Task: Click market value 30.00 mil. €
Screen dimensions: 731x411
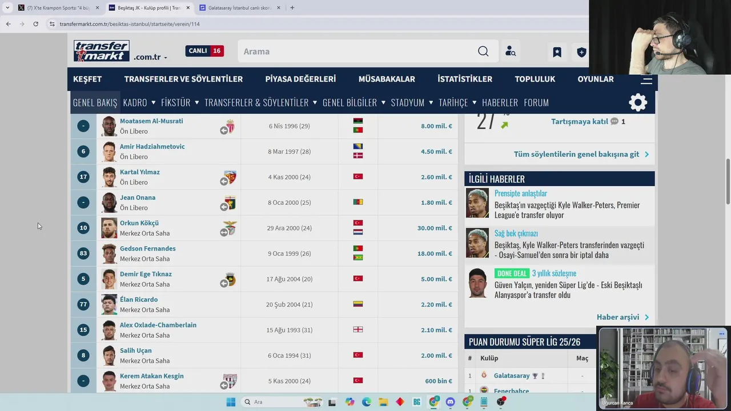Action: pos(435,228)
